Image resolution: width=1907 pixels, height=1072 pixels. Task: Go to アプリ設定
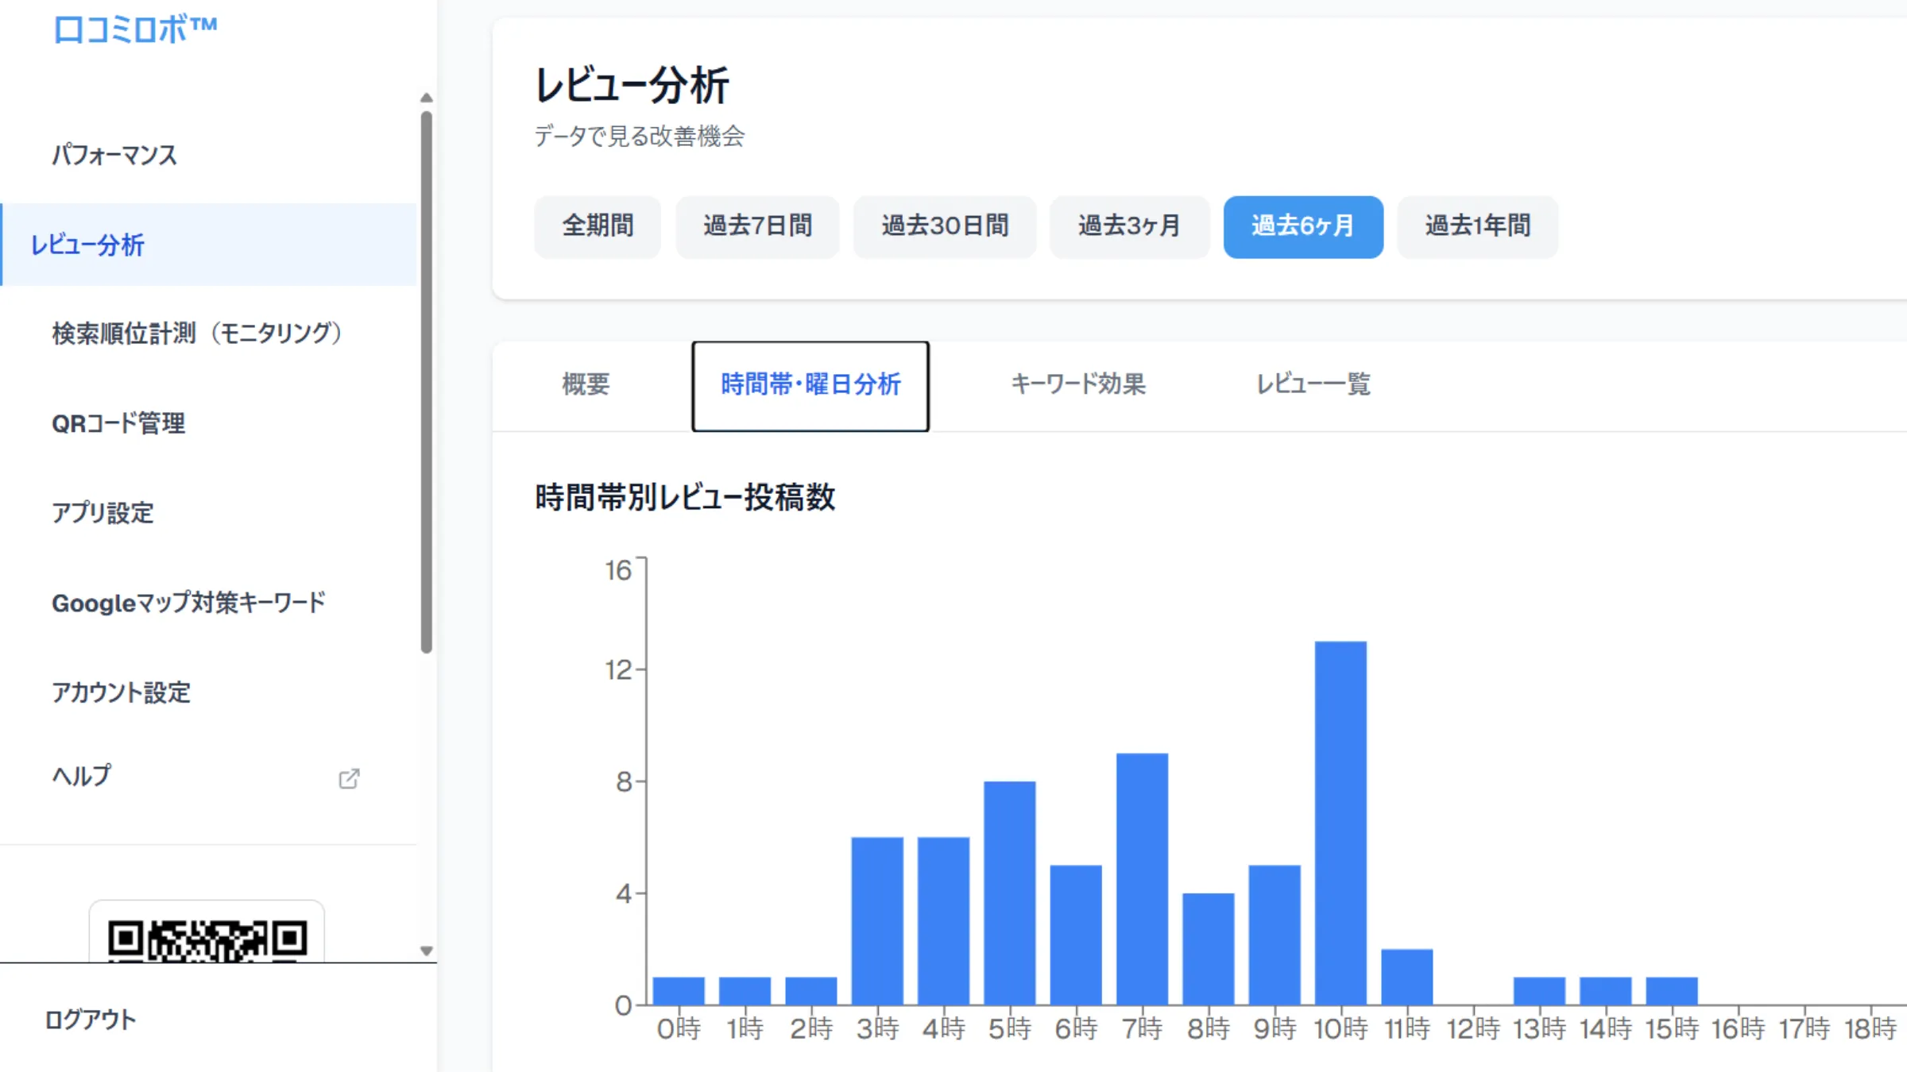[104, 514]
